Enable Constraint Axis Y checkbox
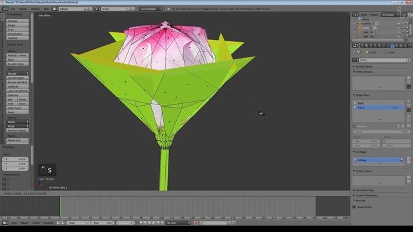The height and width of the screenshot is (232, 413). tap(5, 184)
